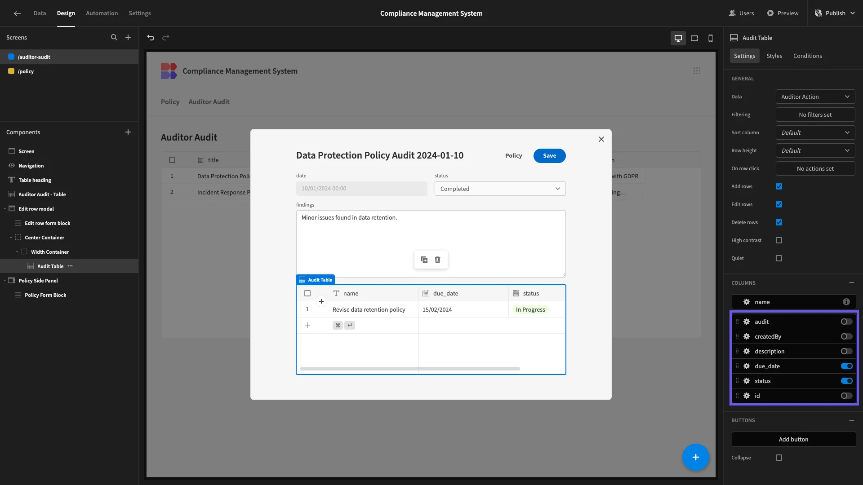The image size is (863, 485).
Task: Toggle on the createdBy column
Action: tap(847, 336)
